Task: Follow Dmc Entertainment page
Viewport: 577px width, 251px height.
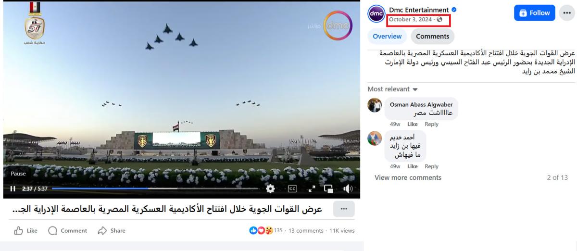Action: (x=535, y=13)
